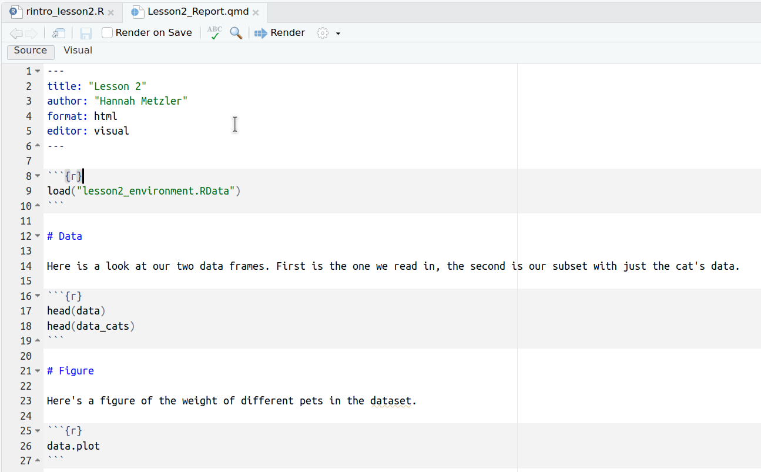
Task: Click the underlined word dataset in line 23
Action: (391, 401)
